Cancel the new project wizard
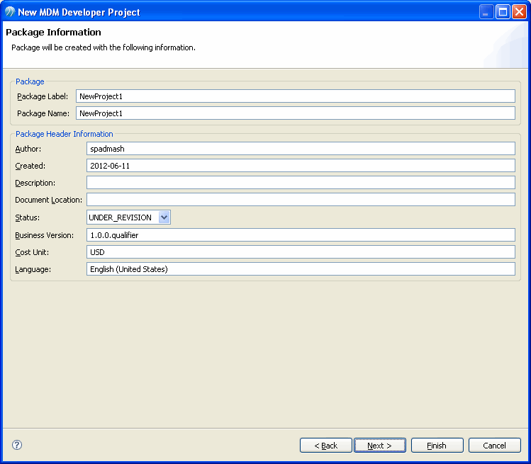The width and height of the screenshot is (531, 464). coord(494,446)
